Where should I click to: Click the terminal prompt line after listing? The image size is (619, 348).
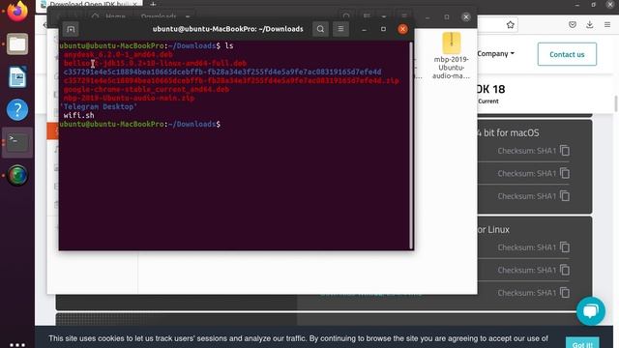(x=139, y=124)
